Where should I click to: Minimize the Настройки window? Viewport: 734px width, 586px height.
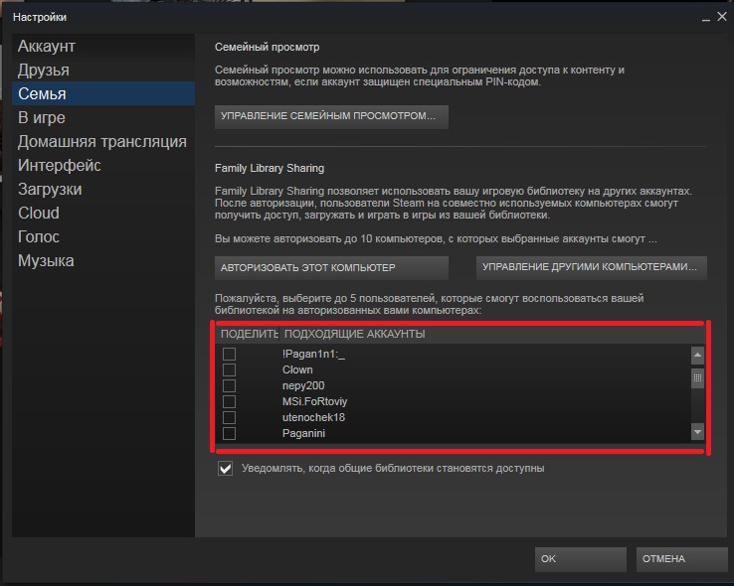706,18
